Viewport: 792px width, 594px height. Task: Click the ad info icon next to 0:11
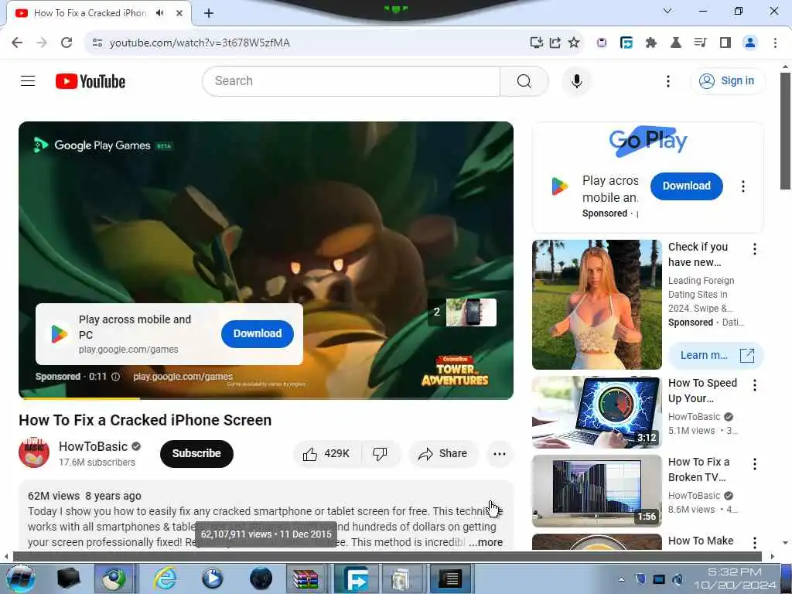click(116, 377)
